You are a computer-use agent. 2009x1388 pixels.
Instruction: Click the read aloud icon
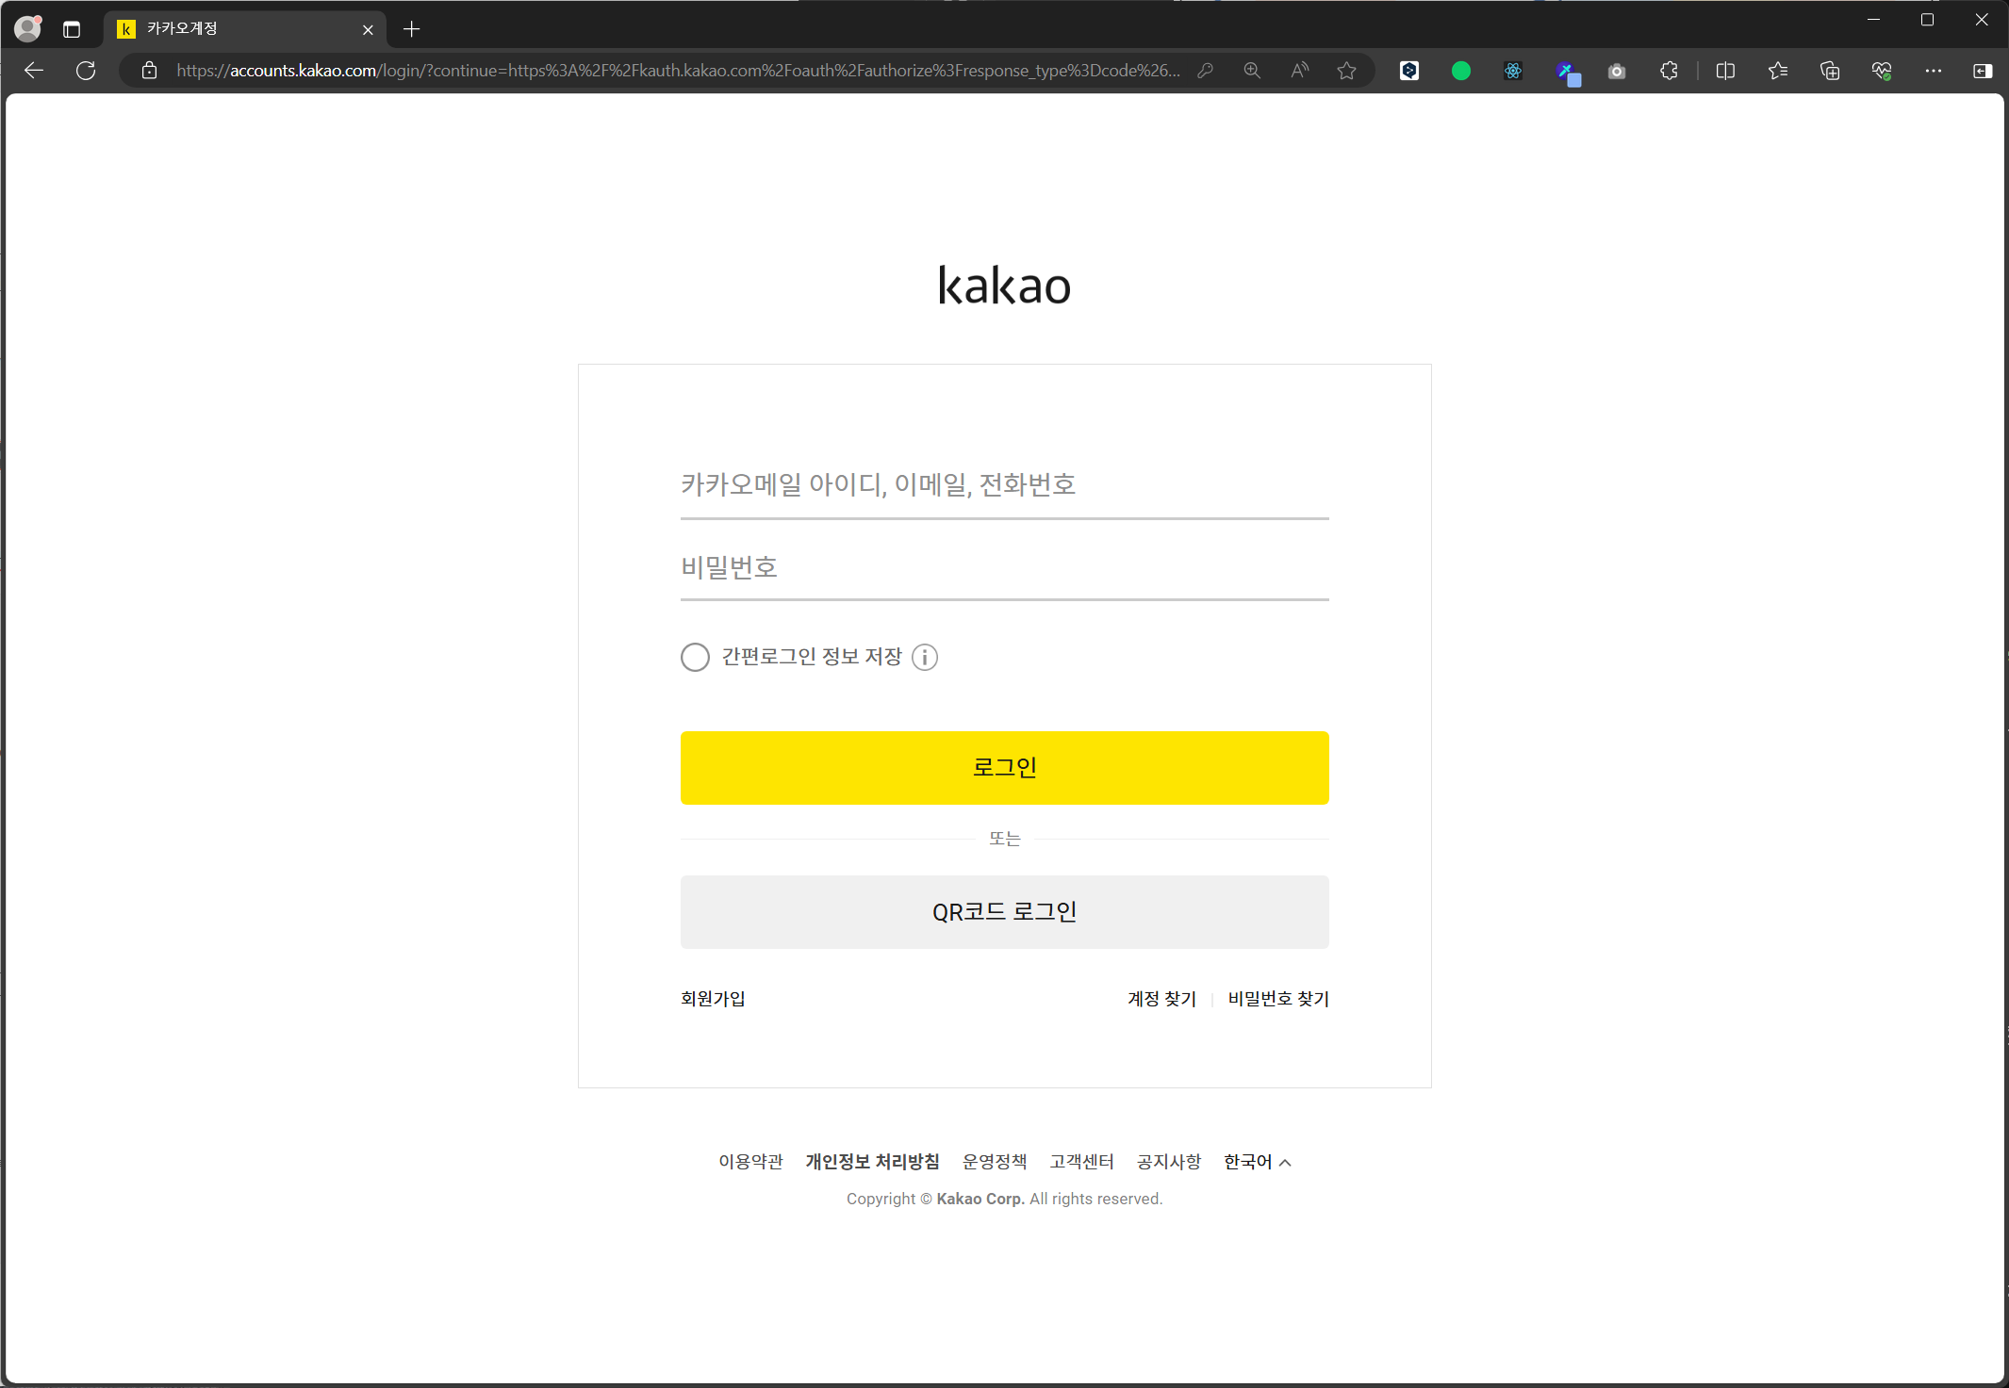[x=1299, y=71]
